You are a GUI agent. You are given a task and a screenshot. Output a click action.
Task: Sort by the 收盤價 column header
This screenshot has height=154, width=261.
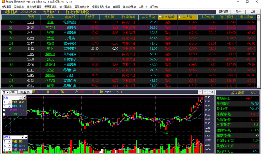89,17
